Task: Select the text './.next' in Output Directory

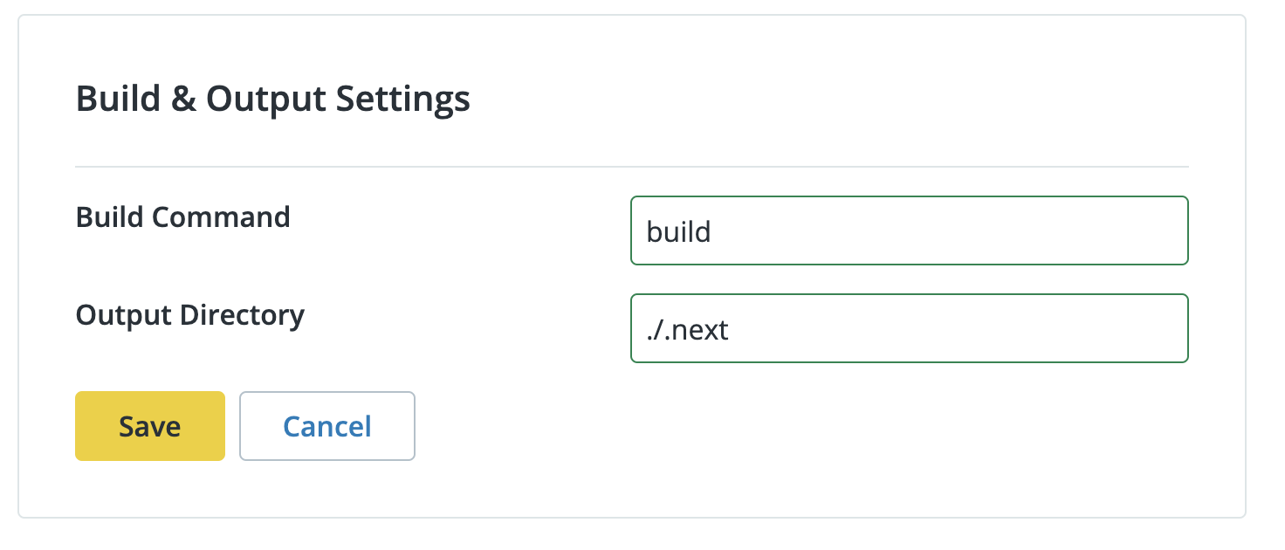Action: point(685,328)
